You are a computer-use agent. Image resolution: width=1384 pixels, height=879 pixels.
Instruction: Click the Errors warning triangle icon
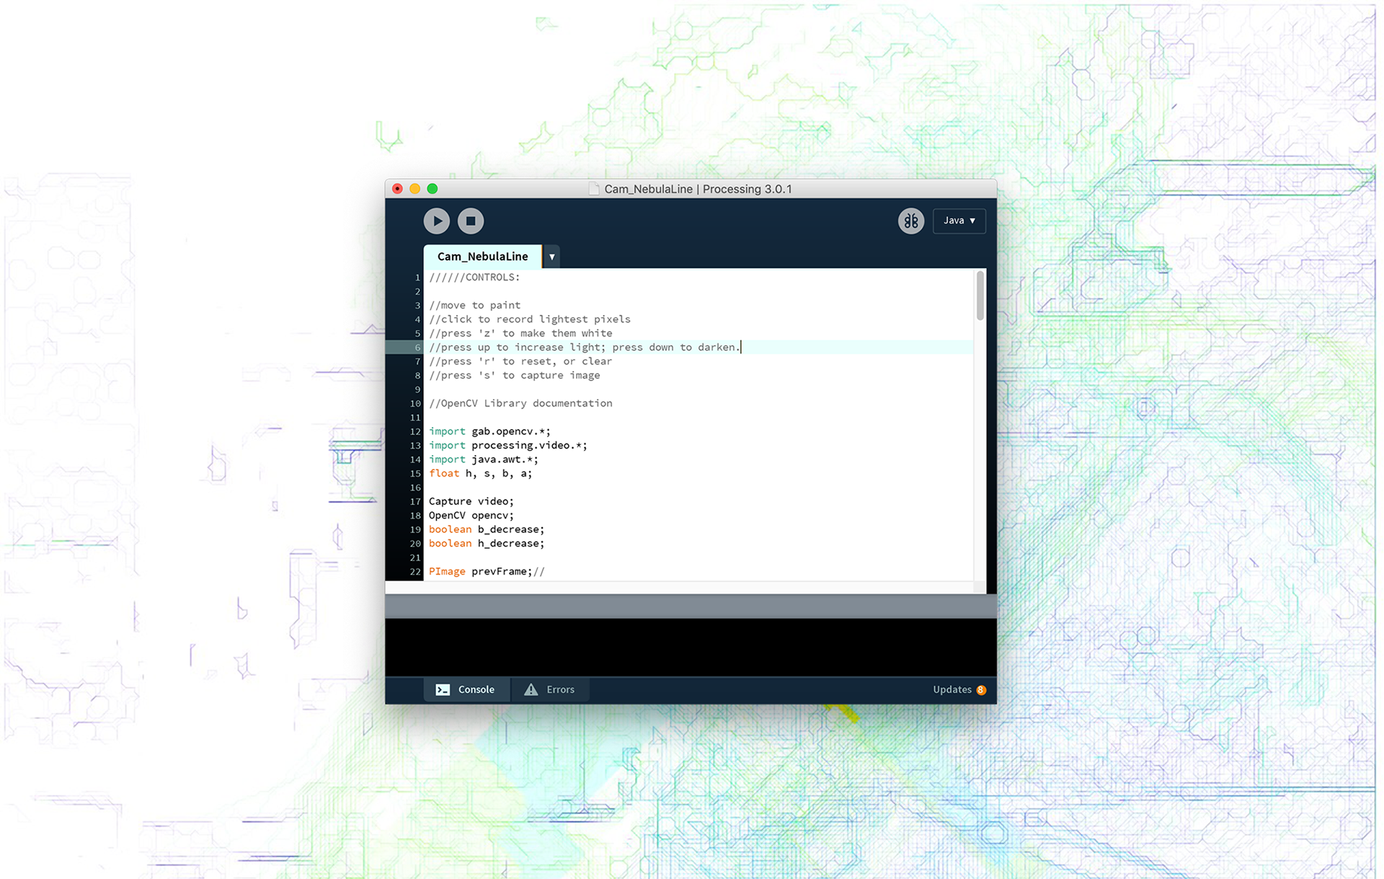click(531, 689)
